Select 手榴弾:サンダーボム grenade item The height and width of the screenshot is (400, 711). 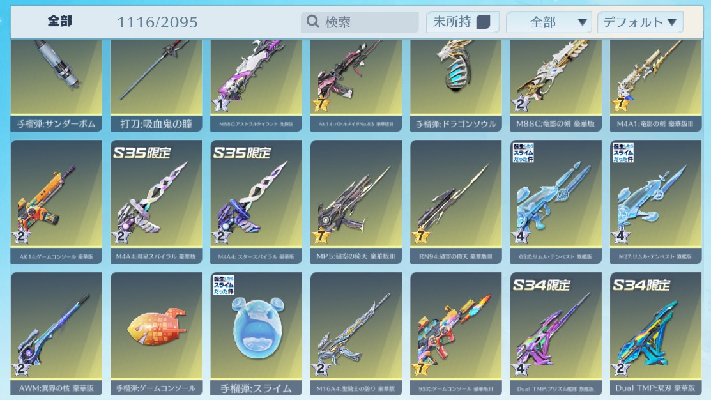coord(56,85)
